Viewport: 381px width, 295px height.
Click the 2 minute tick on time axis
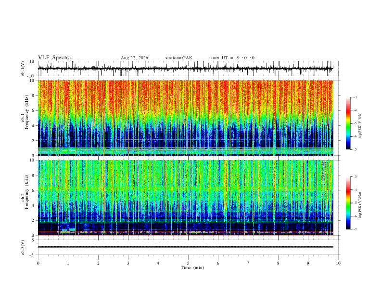click(x=98, y=263)
